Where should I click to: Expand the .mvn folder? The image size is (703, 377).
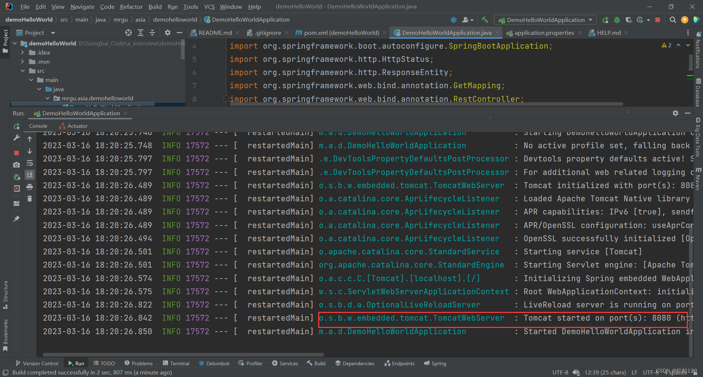click(x=22, y=61)
